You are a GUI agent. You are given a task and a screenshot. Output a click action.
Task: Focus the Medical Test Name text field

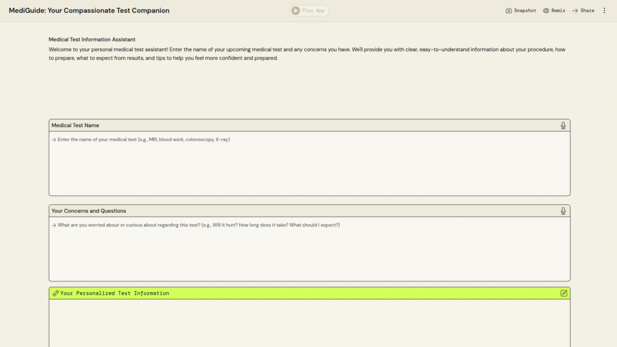(x=309, y=163)
